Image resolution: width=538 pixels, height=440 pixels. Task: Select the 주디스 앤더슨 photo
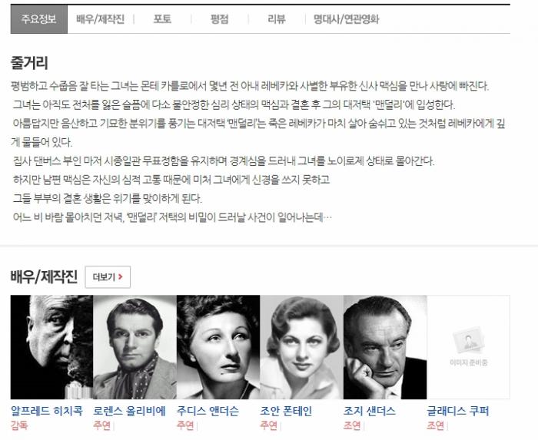click(x=218, y=347)
